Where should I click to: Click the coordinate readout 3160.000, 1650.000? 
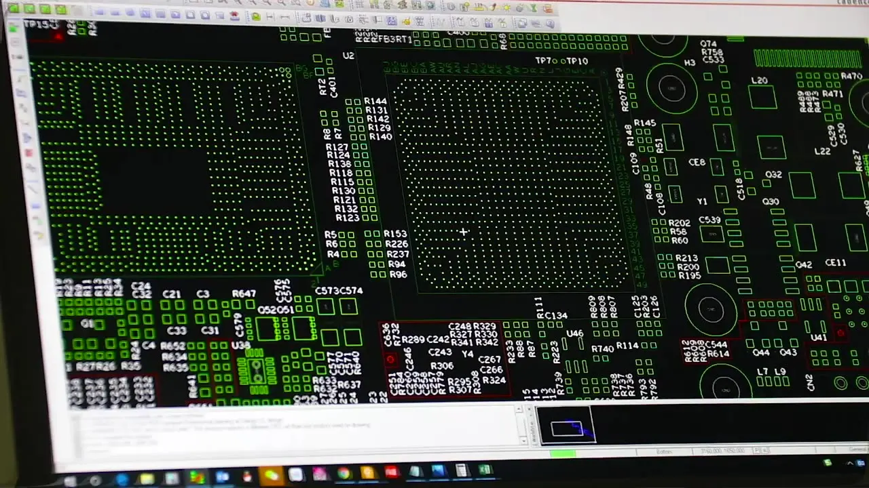click(x=723, y=451)
